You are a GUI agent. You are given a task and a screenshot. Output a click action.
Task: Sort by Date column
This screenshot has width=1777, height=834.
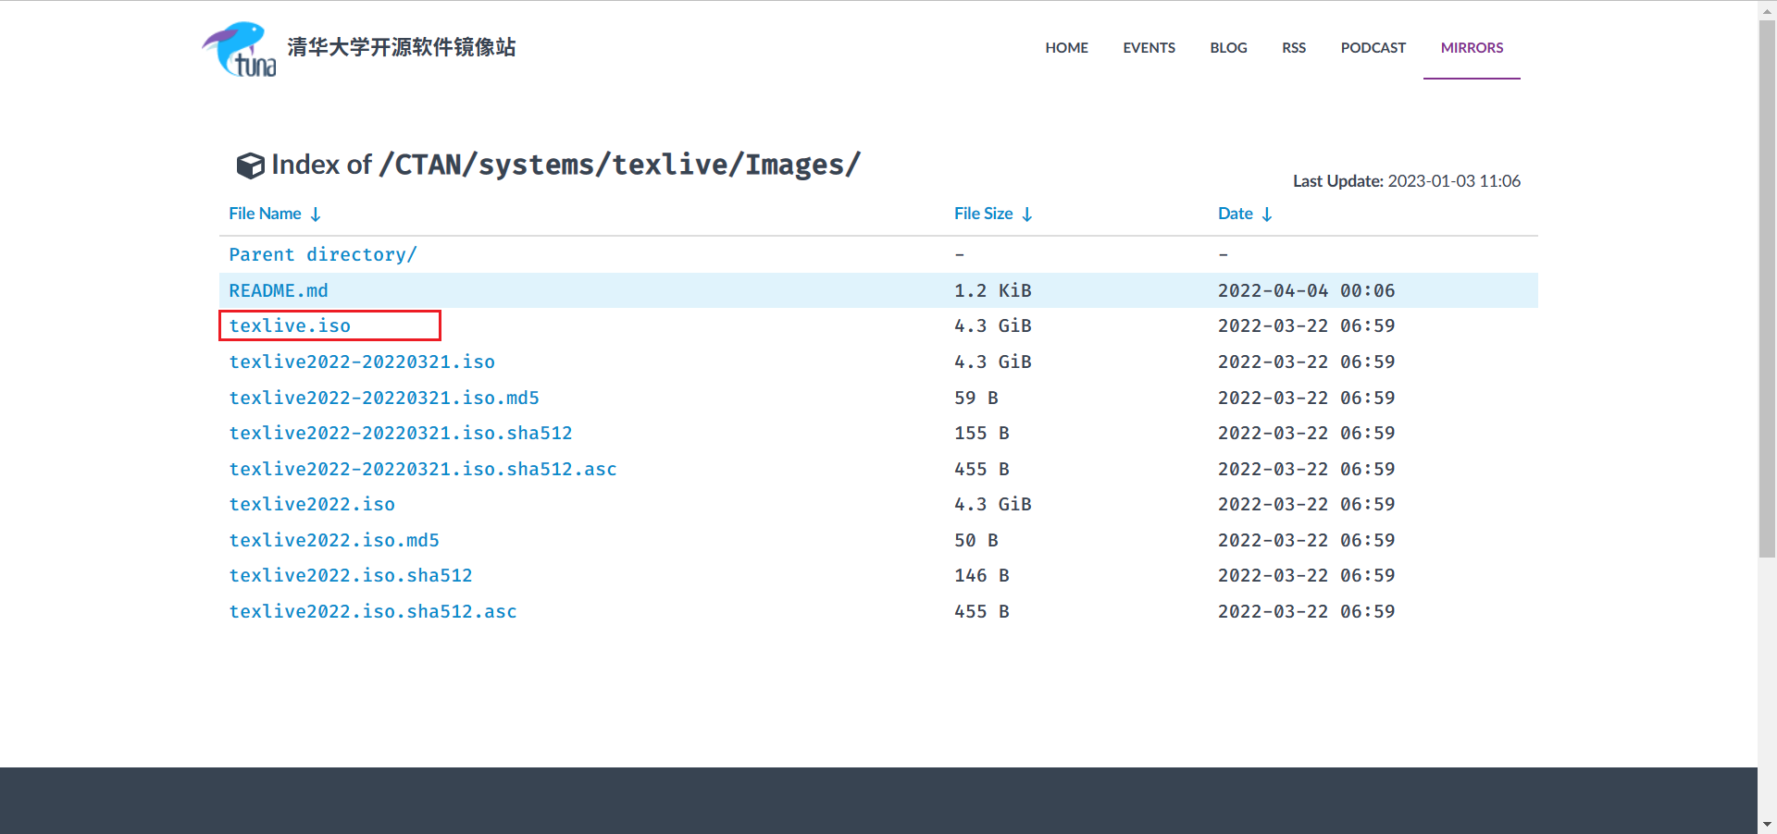pos(1245,214)
